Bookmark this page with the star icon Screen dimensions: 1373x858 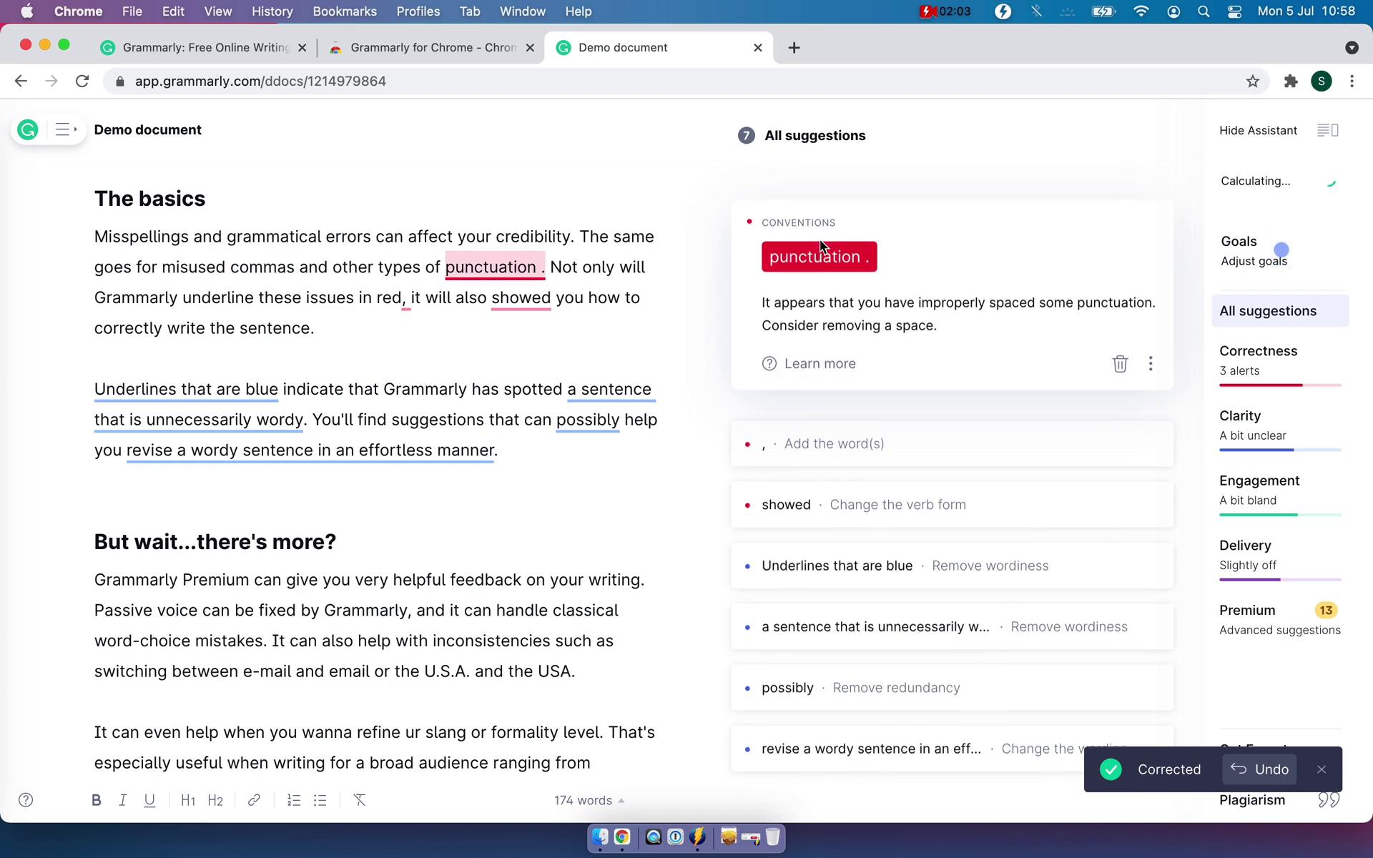coord(1252,81)
